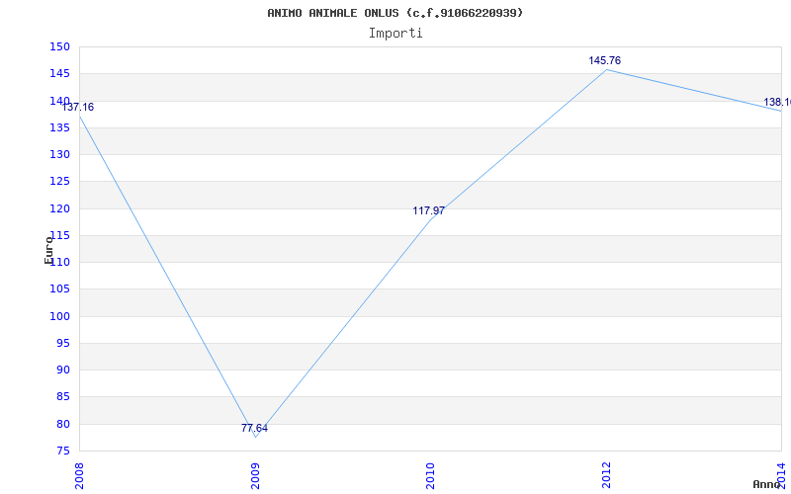Click the 2012 year axis label
The image size is (791, 494).
[x=606, y=476]
